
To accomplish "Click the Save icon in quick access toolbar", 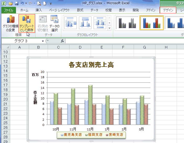I will click(x=17, y=3).
